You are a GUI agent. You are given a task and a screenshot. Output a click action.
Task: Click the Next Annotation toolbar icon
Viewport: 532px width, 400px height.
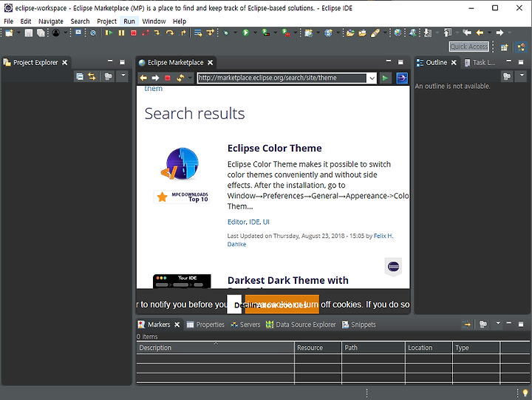click(x=428, y=33)
